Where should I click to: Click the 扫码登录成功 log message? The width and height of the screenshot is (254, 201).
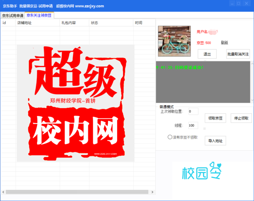coord(179,68)
